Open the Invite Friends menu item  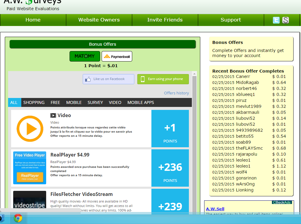pyautogui.click(x=165, y=20)
